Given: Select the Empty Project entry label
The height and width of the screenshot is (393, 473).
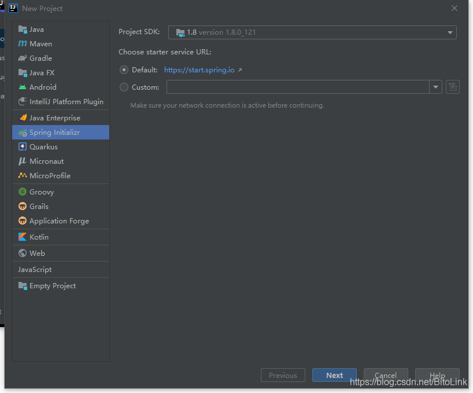Looking at the screenshot, I should pyautogui.click(x=53, y=286).
